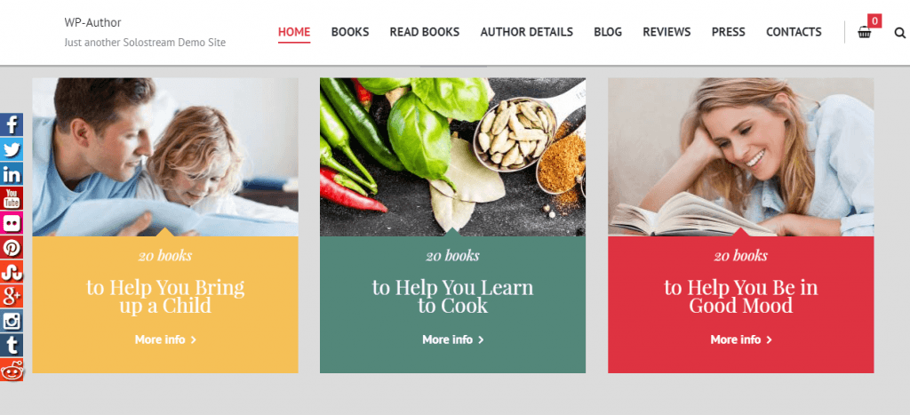
Task: Pin this page with Pinterest icon
Action: [12, 247]
